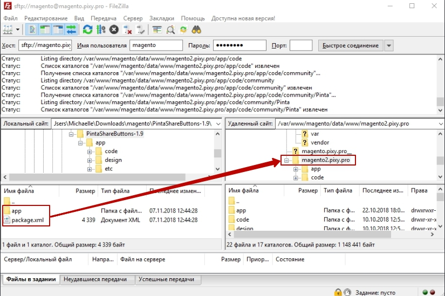The width and height of the screenshot is (445, 296).
Task: Select package.xml in local file list
Action: point(28,220)
